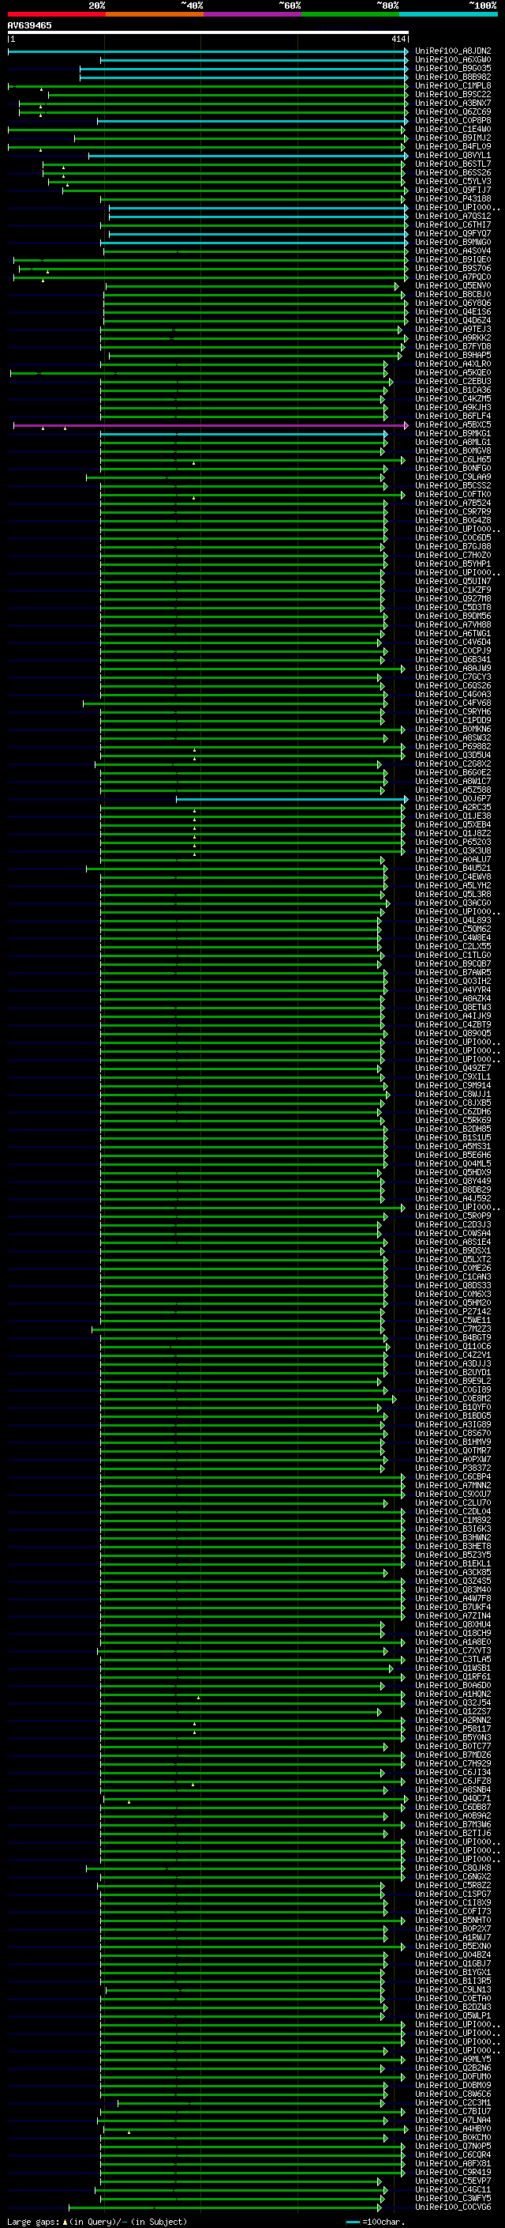Click the UniRef100_A8MLG1 label
Screen dimensions: 505x2228
453,442
